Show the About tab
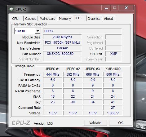 [108, 19]
